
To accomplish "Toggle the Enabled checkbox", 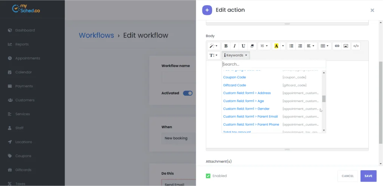I will click(208, 176).
